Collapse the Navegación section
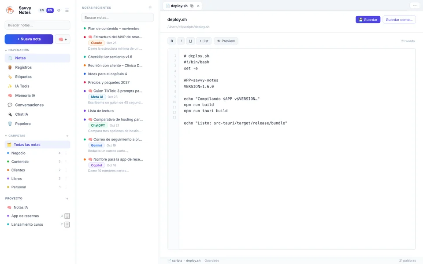This screenshot has width=423, height=264. tap(17, 50)
